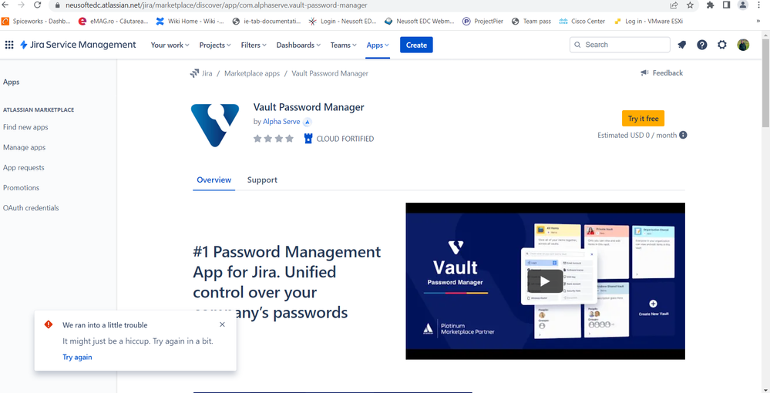This screenshot has height=393, width=770.
Task: Click the Try again link
Action: click(x=77, y=357)
